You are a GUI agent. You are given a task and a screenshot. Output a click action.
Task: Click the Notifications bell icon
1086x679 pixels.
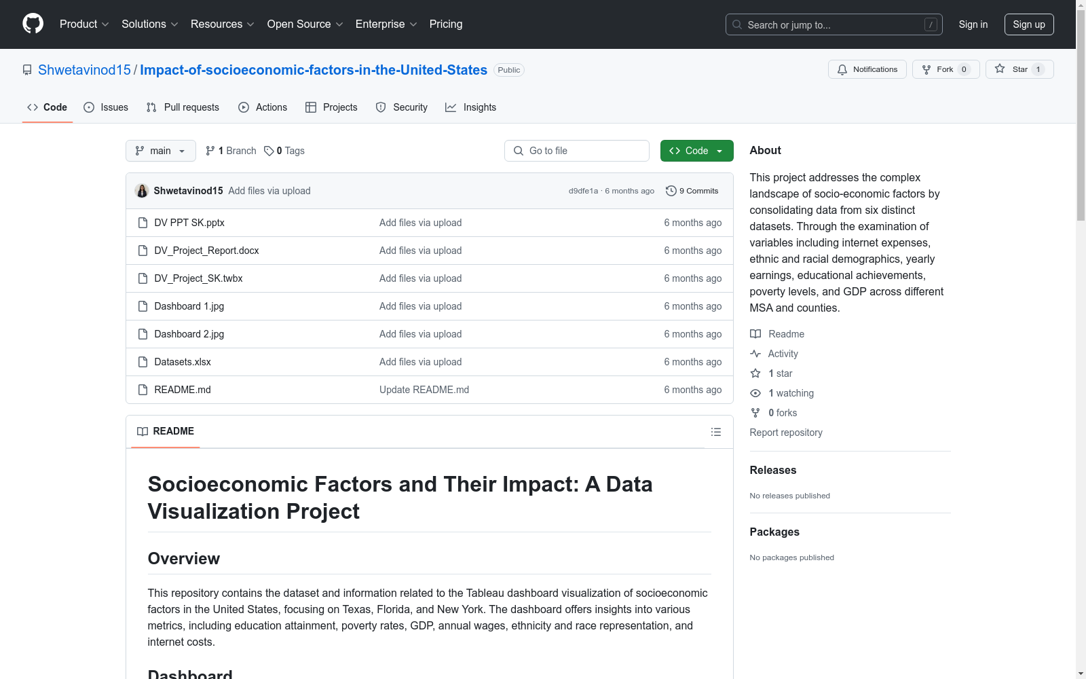[842, 69]
